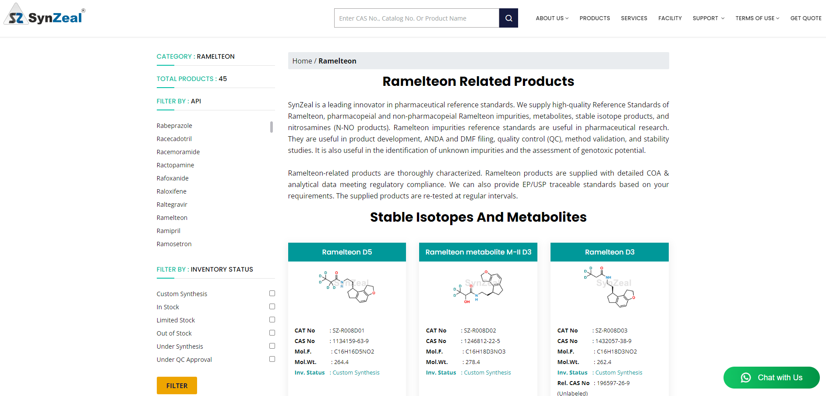Open WhatsApp Chat with Us button
The image size is (826, 396).
pyautogui.click(x=771, y=378)
